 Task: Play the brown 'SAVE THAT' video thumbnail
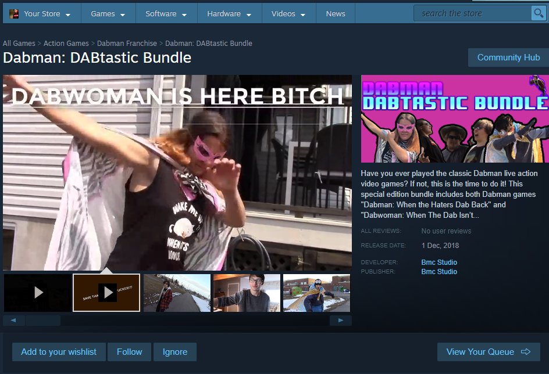click(106, 293)
